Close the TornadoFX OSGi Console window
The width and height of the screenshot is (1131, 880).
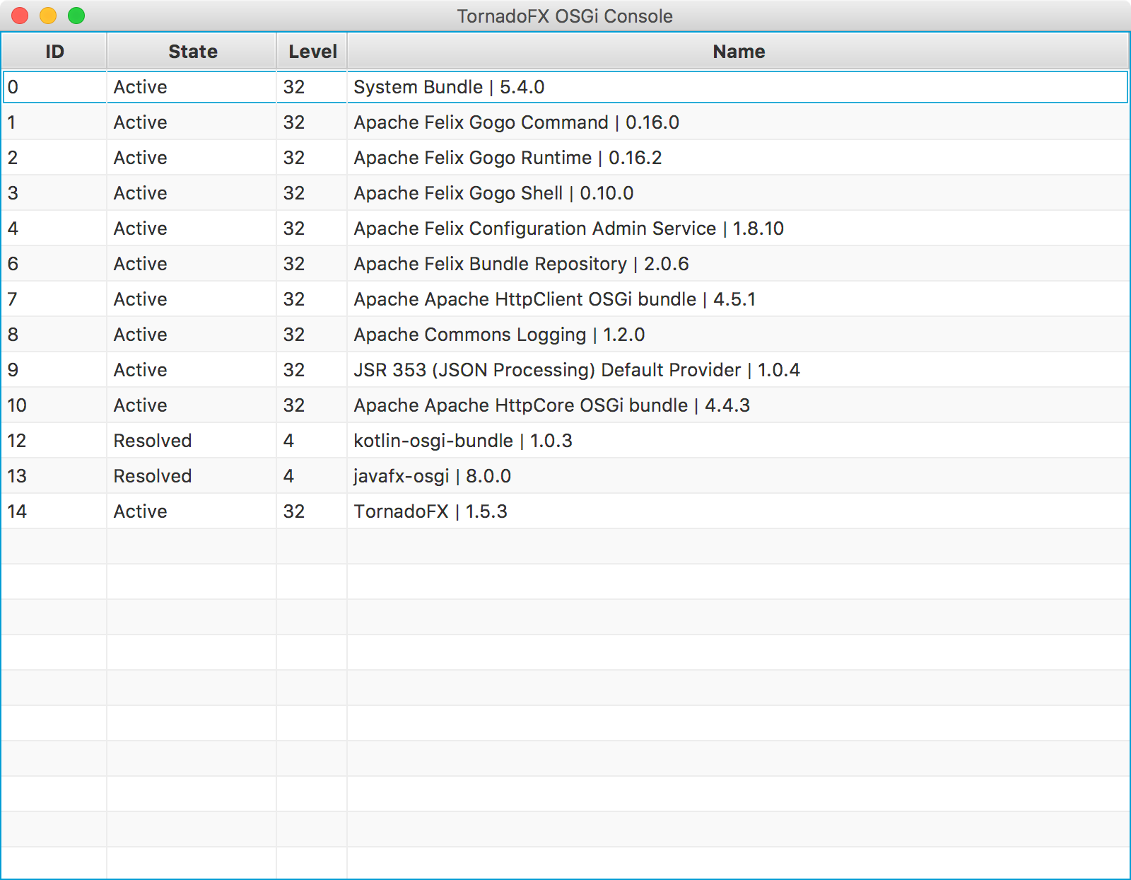pyautogui.click(x=20, y=16)
